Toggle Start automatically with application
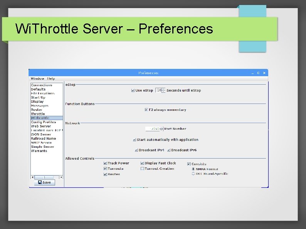Image resolution: width=306 pixels, height=229 pixels. [135, 140]
